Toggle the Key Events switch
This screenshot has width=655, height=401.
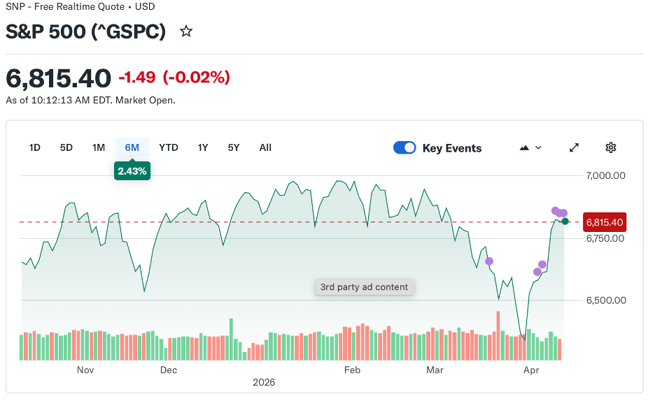click(404, 147)
